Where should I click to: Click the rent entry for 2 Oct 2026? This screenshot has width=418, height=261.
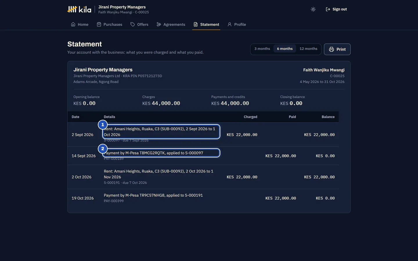pyautogui.click(x=158, y=174)
